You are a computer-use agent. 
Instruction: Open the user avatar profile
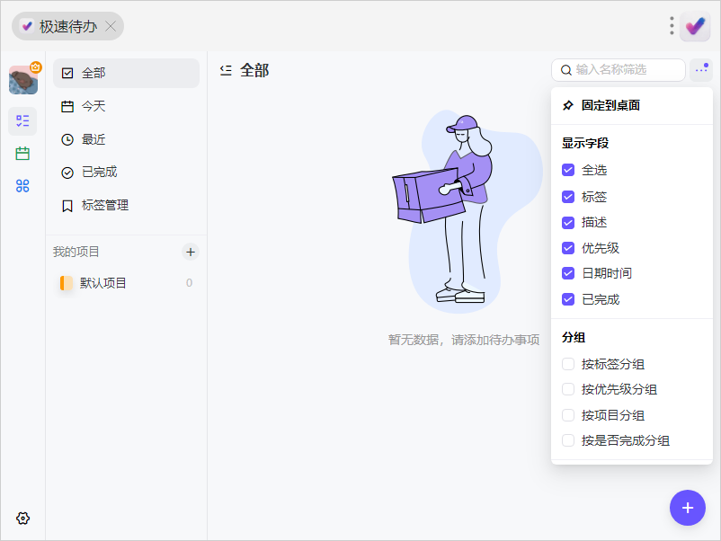(x=23, y=80)
